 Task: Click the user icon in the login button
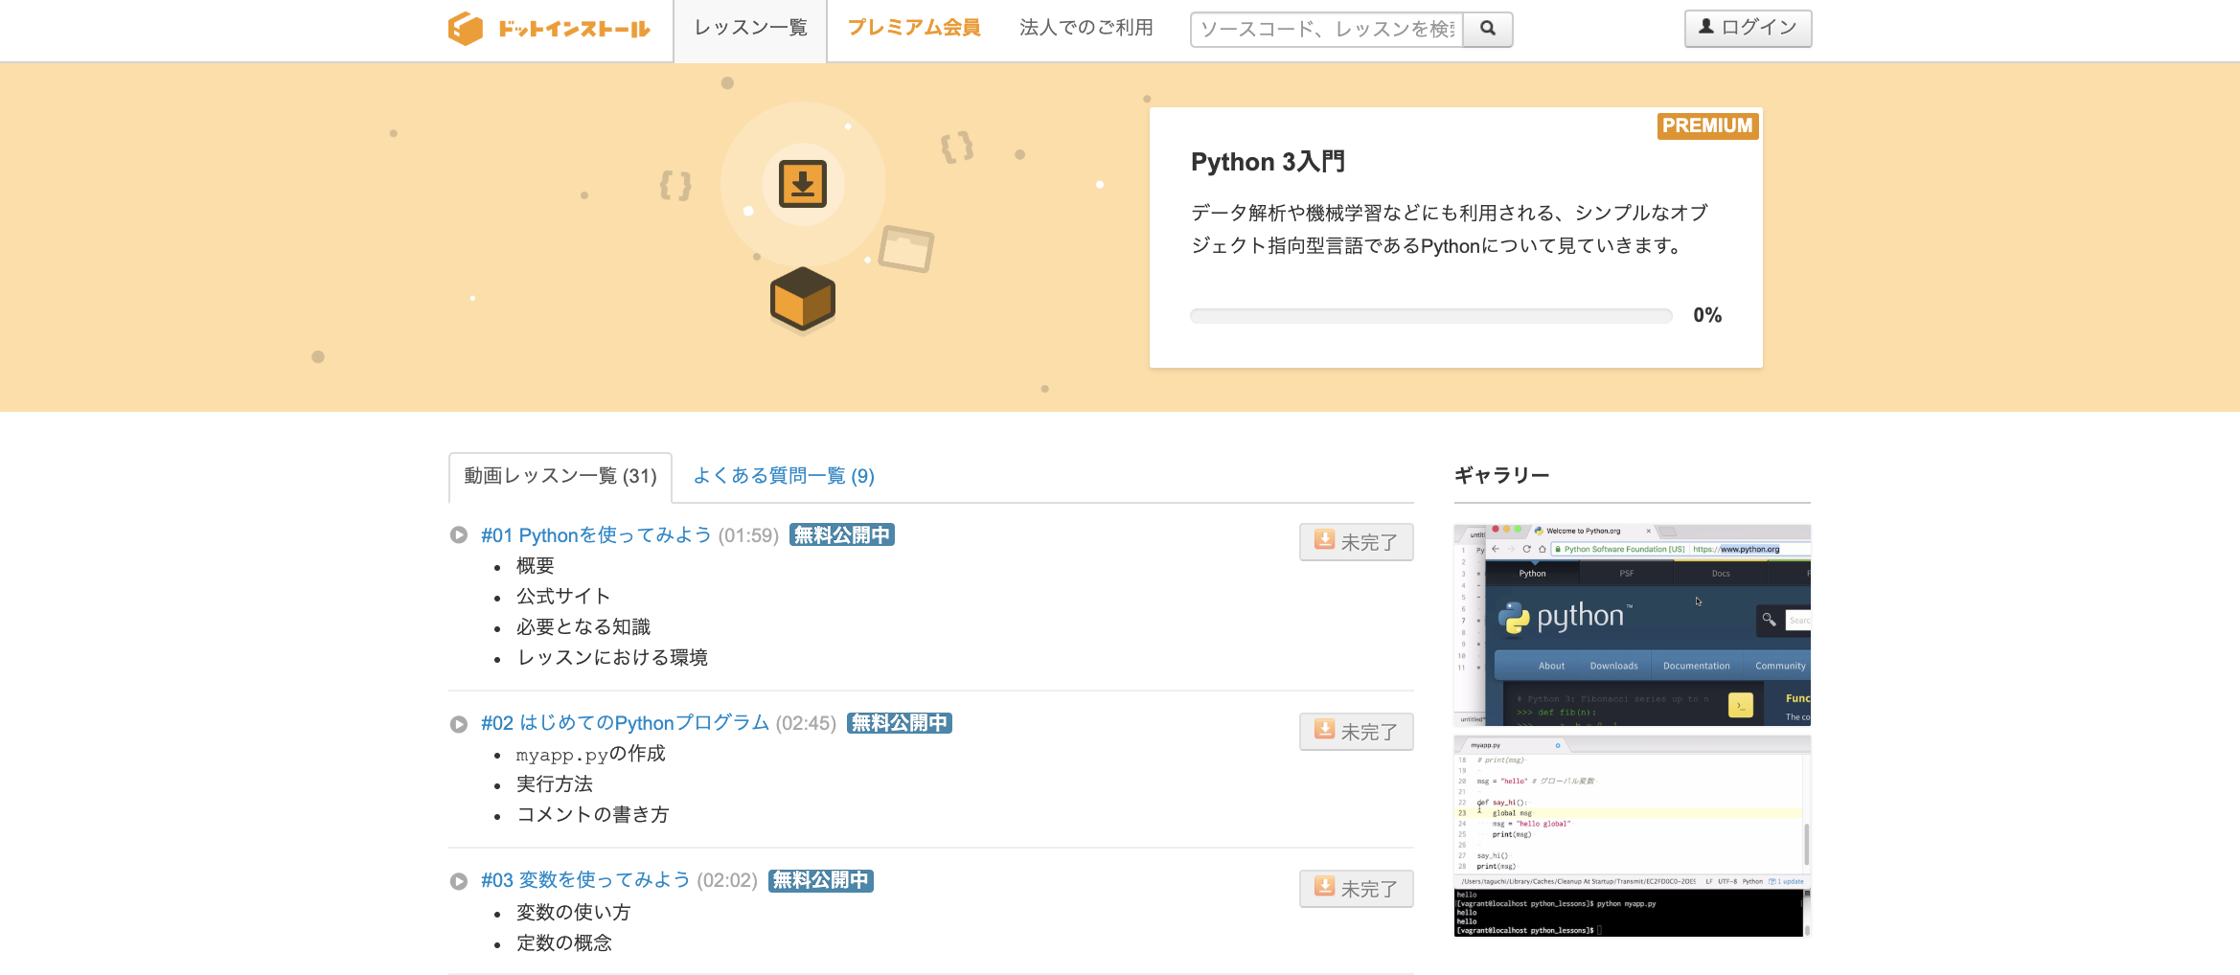(1706, 27)
